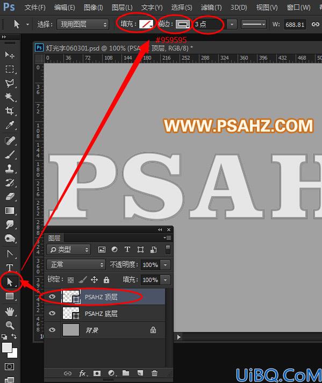
Task: Open the tool preset picker arrow
Action: tap(27, 24)
